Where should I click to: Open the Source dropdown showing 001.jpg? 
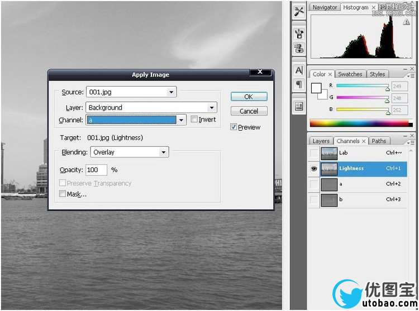point(131,92)
